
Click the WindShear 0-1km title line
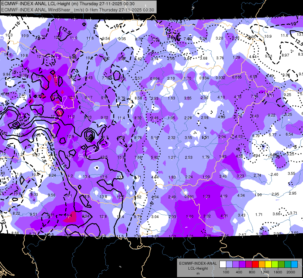(x=78, y=10)
